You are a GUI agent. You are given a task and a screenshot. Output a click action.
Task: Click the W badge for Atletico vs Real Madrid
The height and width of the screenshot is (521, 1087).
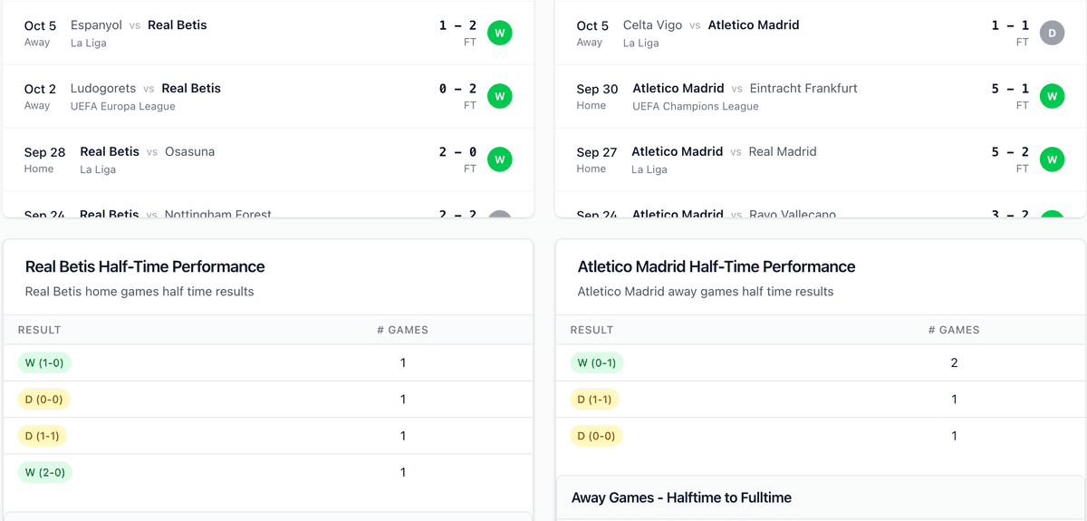coord(1052,159)
